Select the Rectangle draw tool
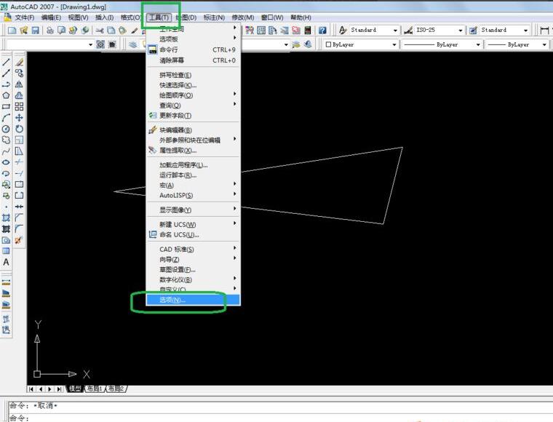The height and width of the screenshot is (422, 553). tap(6, 106)
